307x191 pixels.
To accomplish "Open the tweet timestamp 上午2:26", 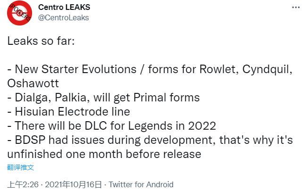I will 20,184.
